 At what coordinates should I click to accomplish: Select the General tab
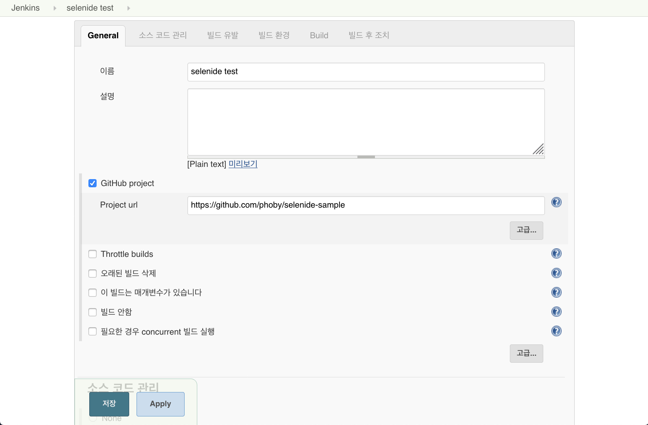coord(103,36)
